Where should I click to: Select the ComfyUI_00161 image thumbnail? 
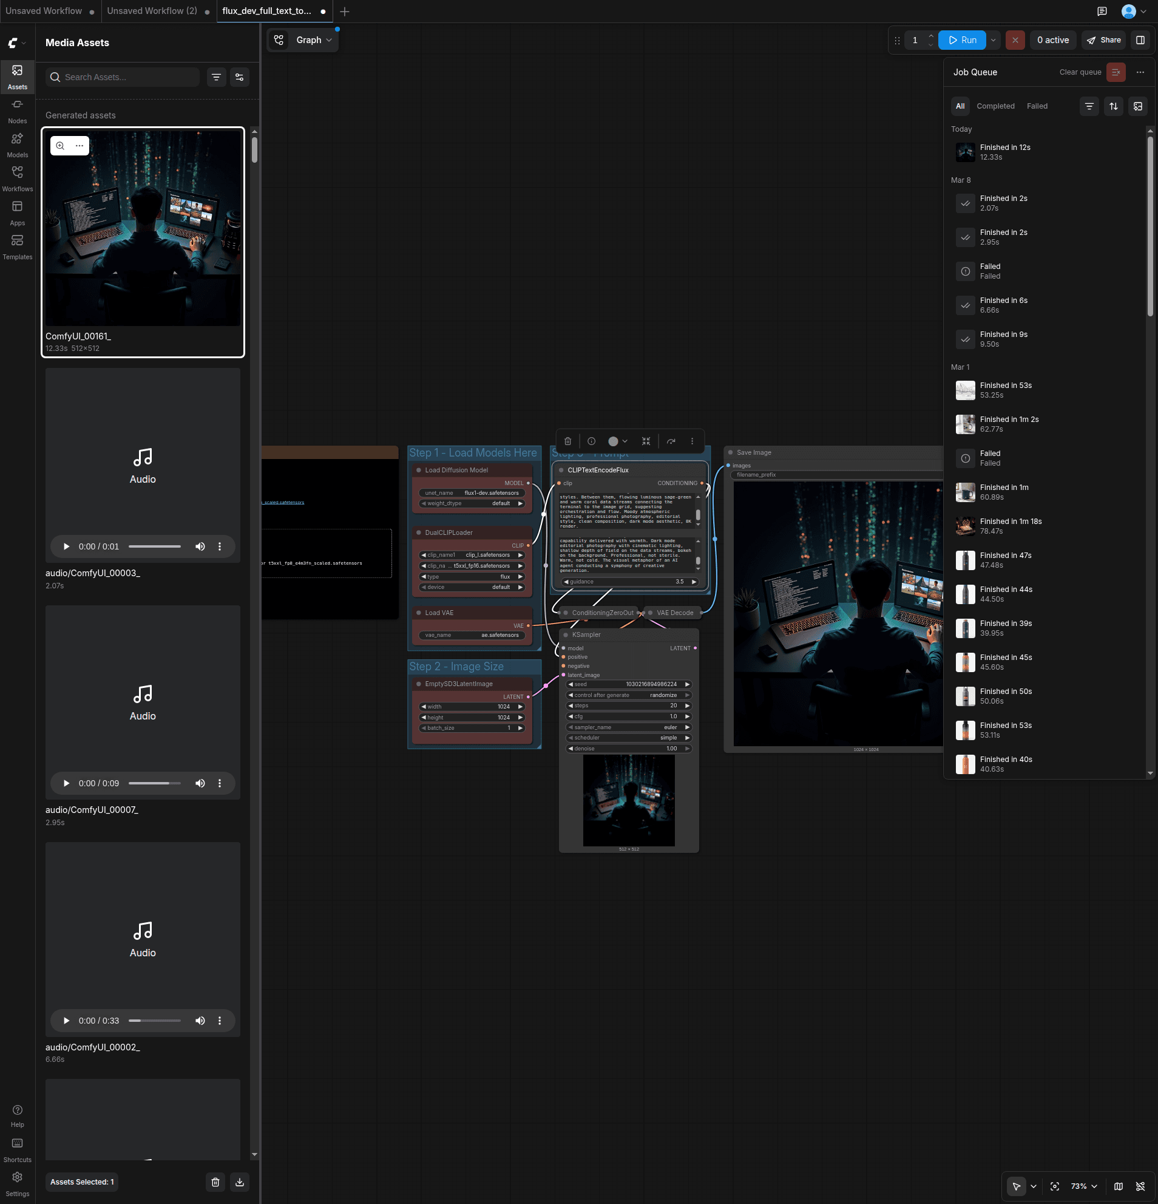(143, 228)
